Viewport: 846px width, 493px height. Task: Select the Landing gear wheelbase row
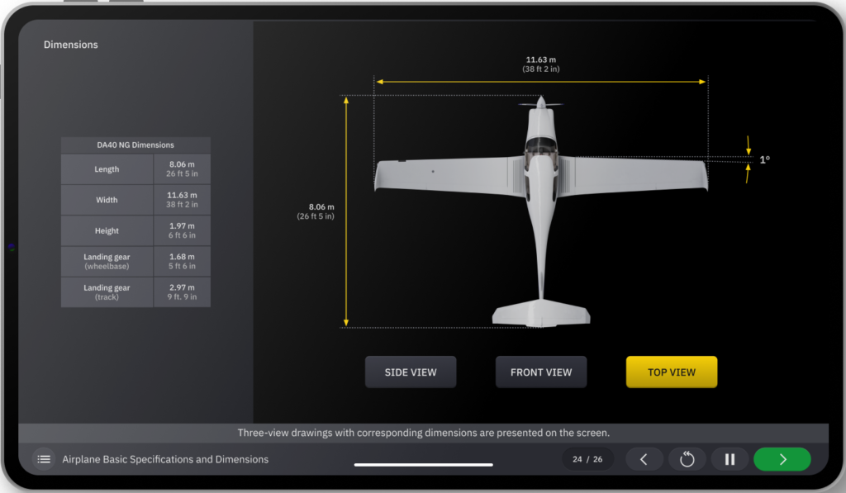click(107, 261)
